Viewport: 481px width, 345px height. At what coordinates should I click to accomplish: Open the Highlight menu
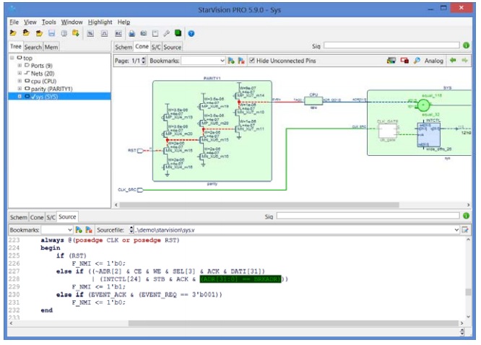point(100,22)
